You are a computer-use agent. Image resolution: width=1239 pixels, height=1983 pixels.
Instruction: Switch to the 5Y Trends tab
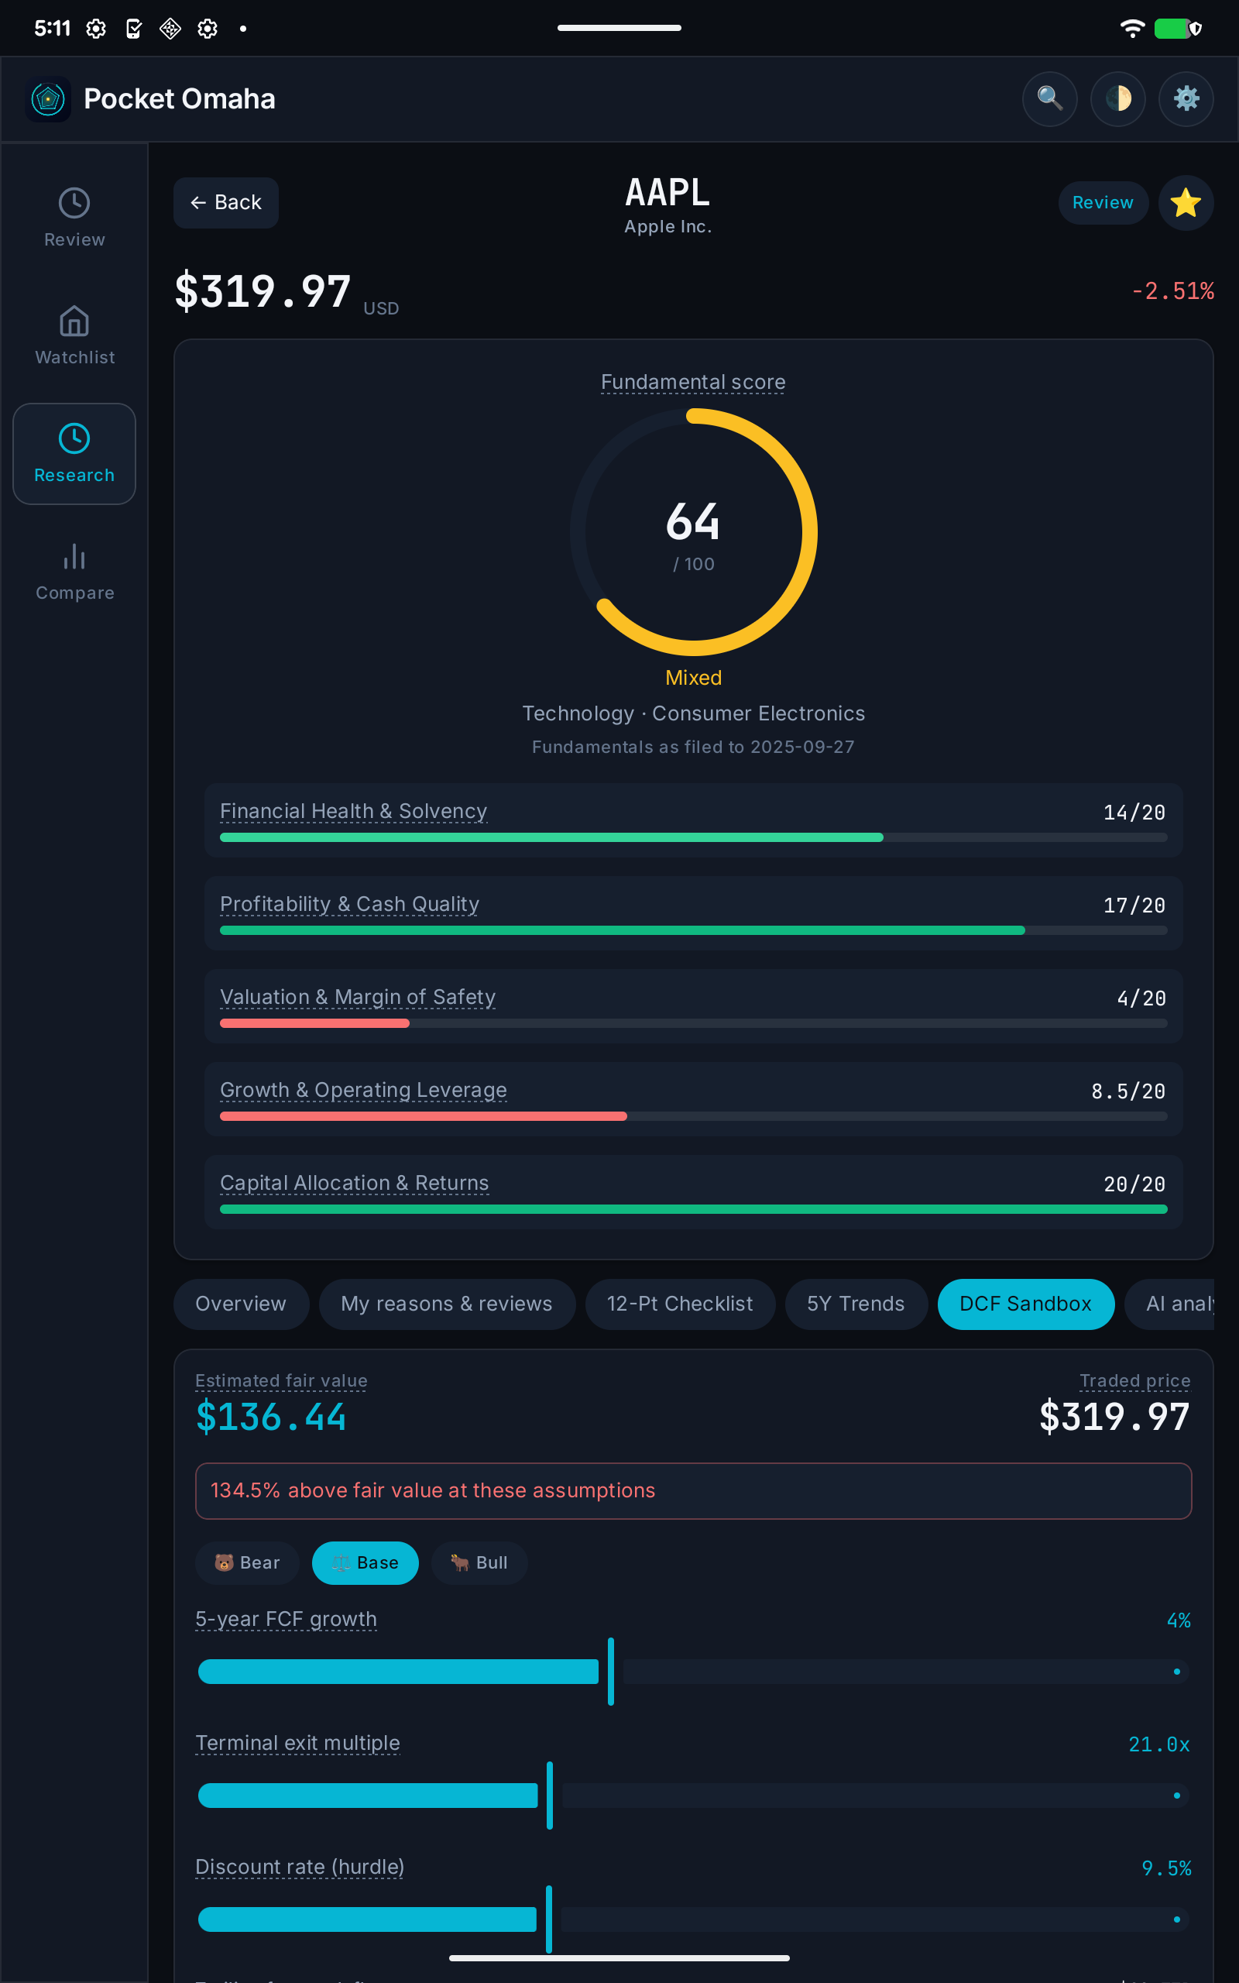pos(856,1304)
